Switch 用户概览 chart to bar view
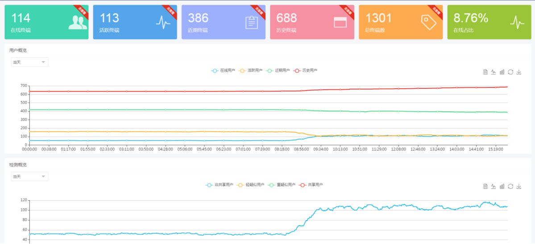This screenshot has width=535, height=244. [502, 72]
